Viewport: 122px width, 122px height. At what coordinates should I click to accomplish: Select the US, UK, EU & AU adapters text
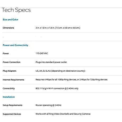coord(60,71)
